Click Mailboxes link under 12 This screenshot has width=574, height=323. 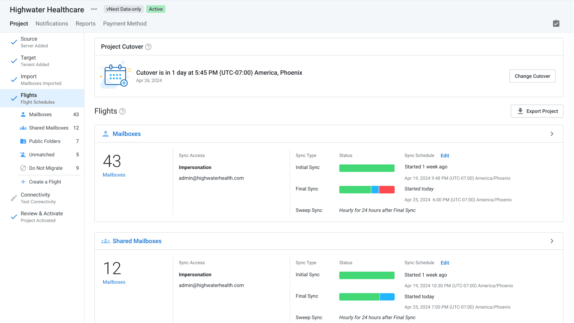[114, 282]
